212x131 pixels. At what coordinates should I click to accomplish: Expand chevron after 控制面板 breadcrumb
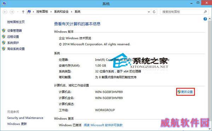pos(51,12)
